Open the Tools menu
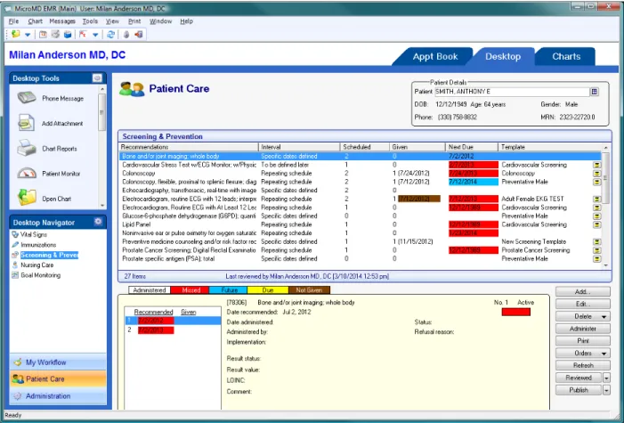The width and height of the screenshot is (624, 423). coord(90,21)
